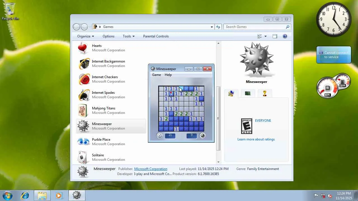Open the statistics tab with trophy icon

[265, 94]
